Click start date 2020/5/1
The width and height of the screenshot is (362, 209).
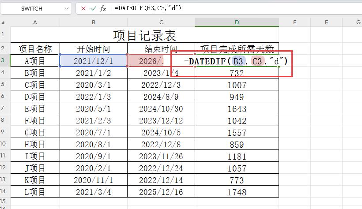click(x=94, y=108)
